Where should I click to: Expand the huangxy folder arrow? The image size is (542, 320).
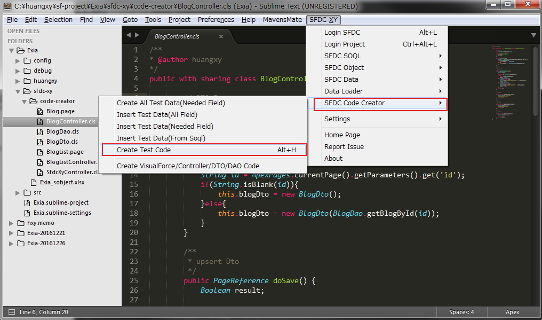18,81
